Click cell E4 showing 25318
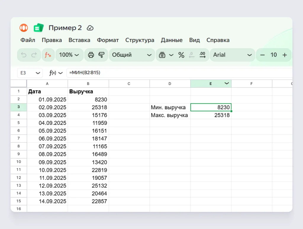The height and width of the screenshot is (229, 303). (x=211, y=115)
